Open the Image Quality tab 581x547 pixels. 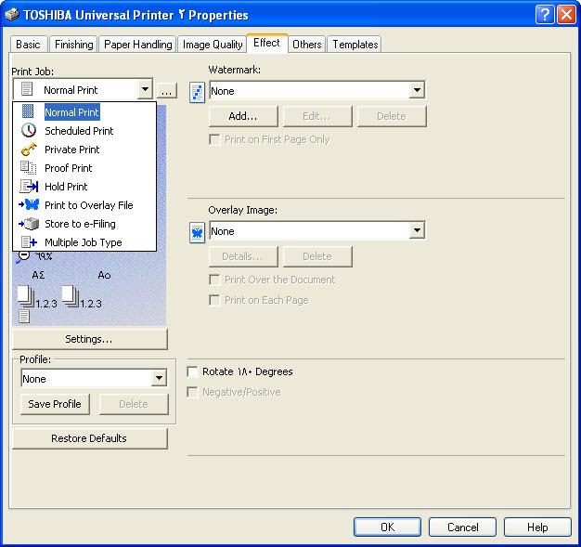coord(213,45)
